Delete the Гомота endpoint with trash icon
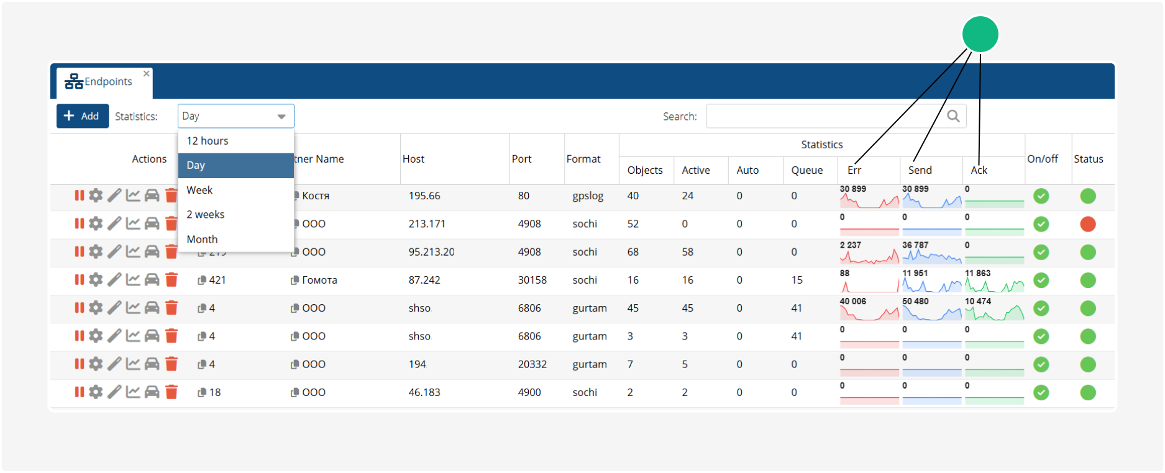The height and width of the screenshot is (473, 1165). point(171,279)
